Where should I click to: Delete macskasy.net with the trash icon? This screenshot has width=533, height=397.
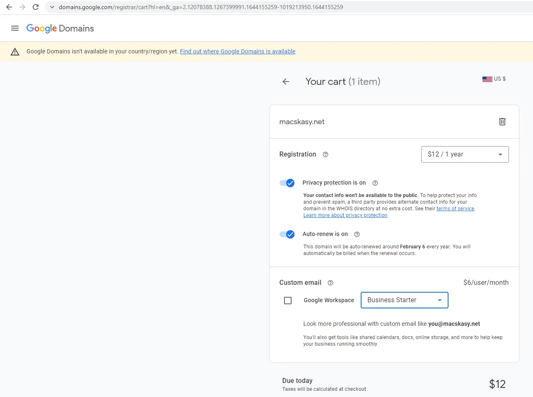(x=502, y=122)
